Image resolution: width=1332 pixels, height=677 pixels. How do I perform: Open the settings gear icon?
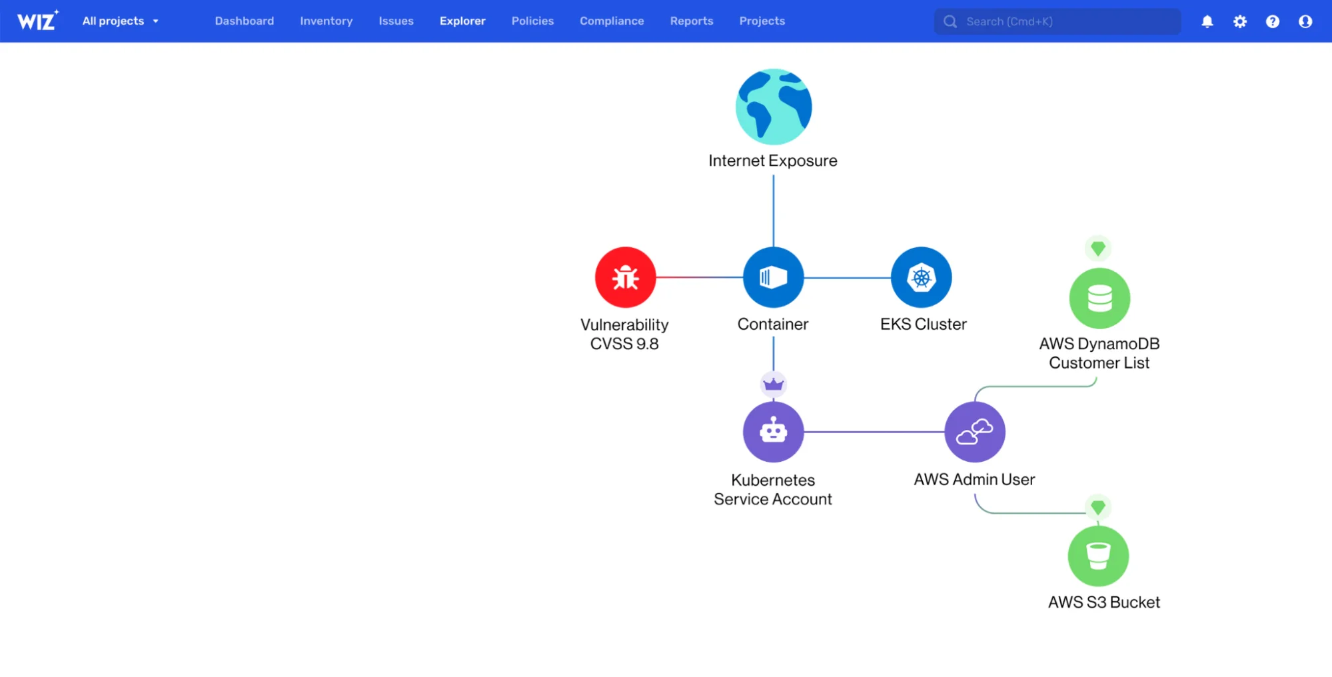point(1239,21)
